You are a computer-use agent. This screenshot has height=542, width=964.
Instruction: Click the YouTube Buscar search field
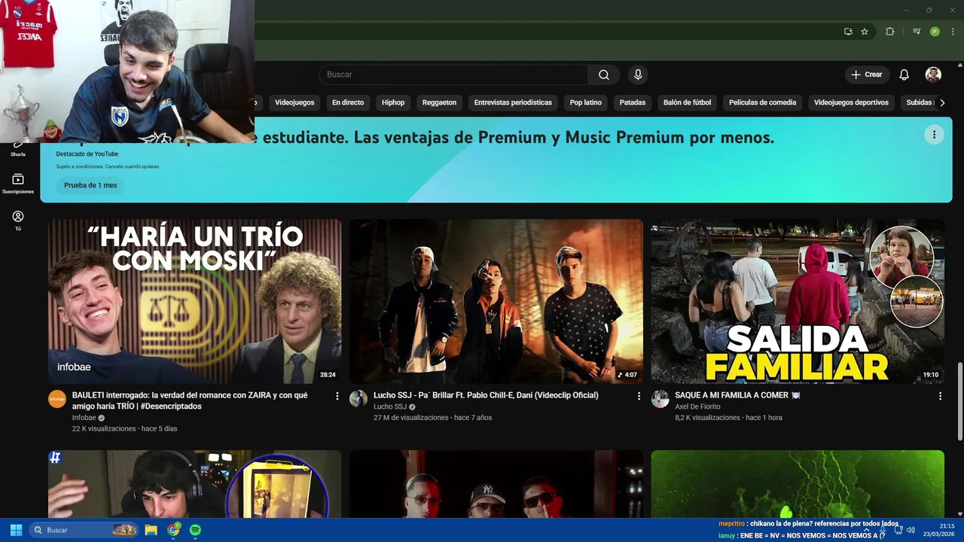tap(453, 75)
